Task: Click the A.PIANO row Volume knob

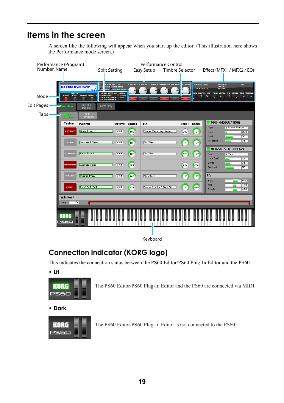Action: pyautogui.click(x=132, y=131)
